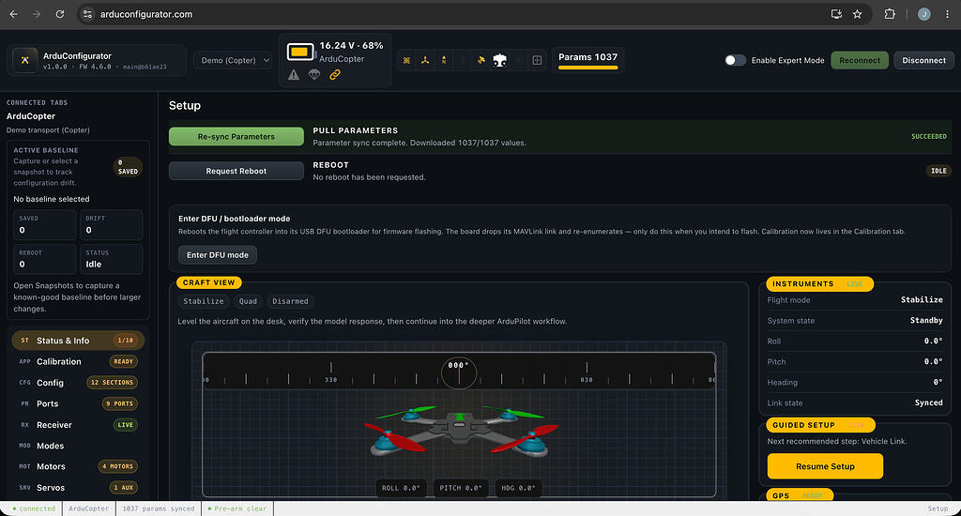The image size is (961, 516).
Task: Switch to the Servos tab
Action: click(x=78, y=488)
